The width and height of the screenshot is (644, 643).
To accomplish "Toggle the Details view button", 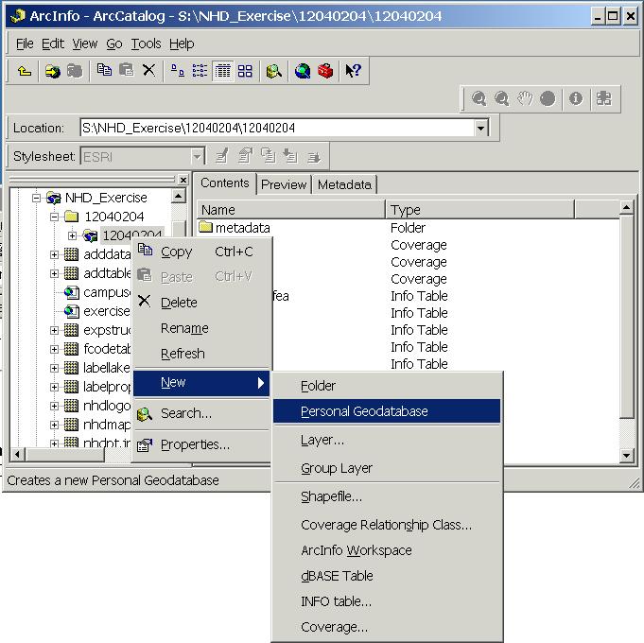I will coord(223,71).
